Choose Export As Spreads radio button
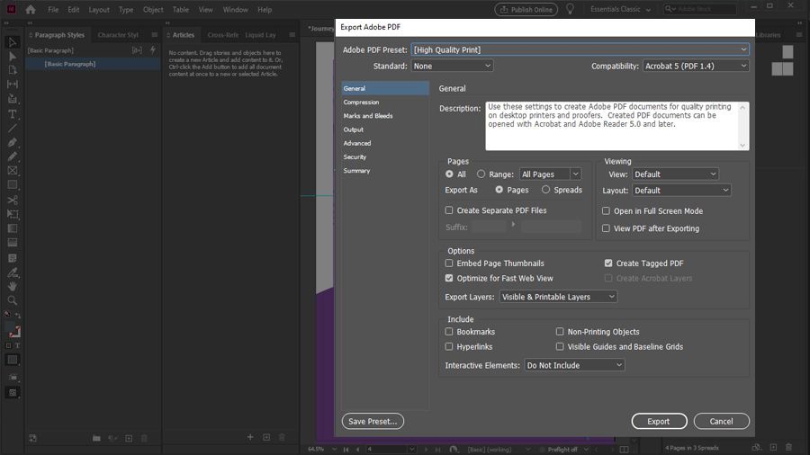The height and width of the screenshot is (455, 810). coord(545,190)
